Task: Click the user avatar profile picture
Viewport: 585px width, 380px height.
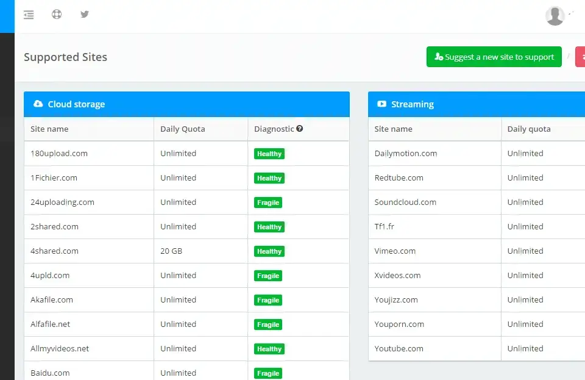Action: click(x=555, y=16)
